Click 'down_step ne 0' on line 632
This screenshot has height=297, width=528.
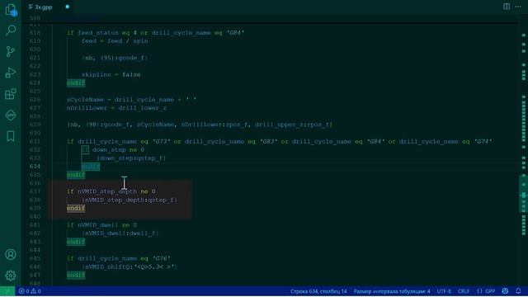tap(118, 150)
